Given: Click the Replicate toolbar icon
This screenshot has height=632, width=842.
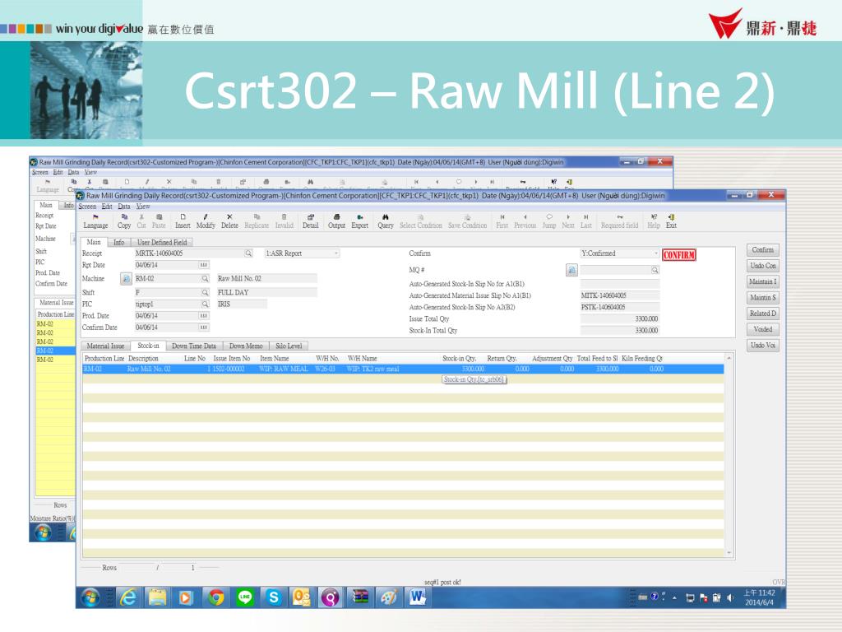Looking at the screenshot, I should pyautogui.click(x=257, y=217).
